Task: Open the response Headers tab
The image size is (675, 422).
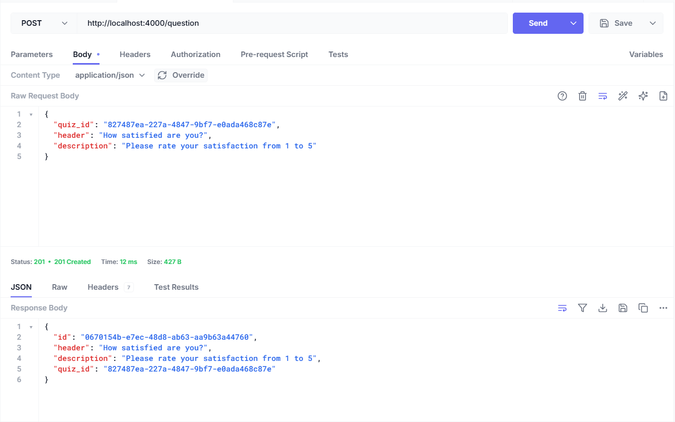Action: click(103, 287)
